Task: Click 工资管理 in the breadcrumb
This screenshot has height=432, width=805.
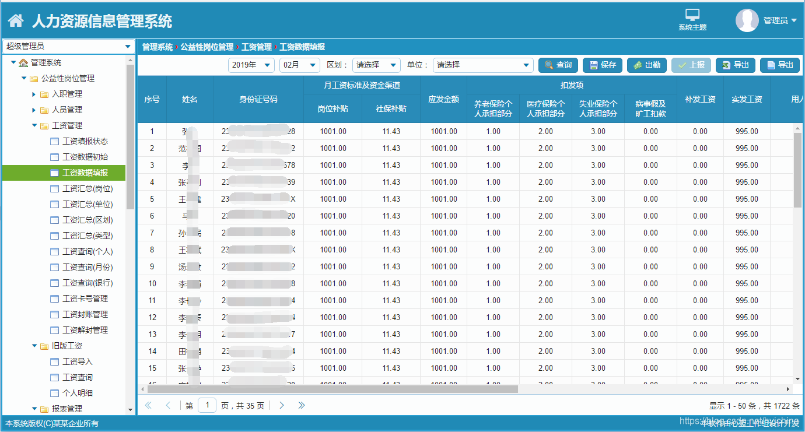Action: [257, 47]
